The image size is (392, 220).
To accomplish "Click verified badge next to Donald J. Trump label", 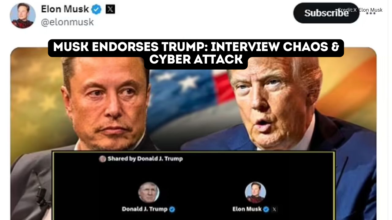I will point(172,209).
